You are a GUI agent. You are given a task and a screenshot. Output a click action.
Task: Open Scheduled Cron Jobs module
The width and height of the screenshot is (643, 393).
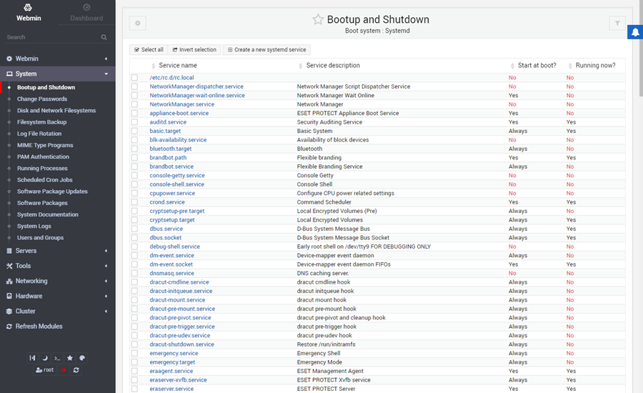click(x=45, y=179)
